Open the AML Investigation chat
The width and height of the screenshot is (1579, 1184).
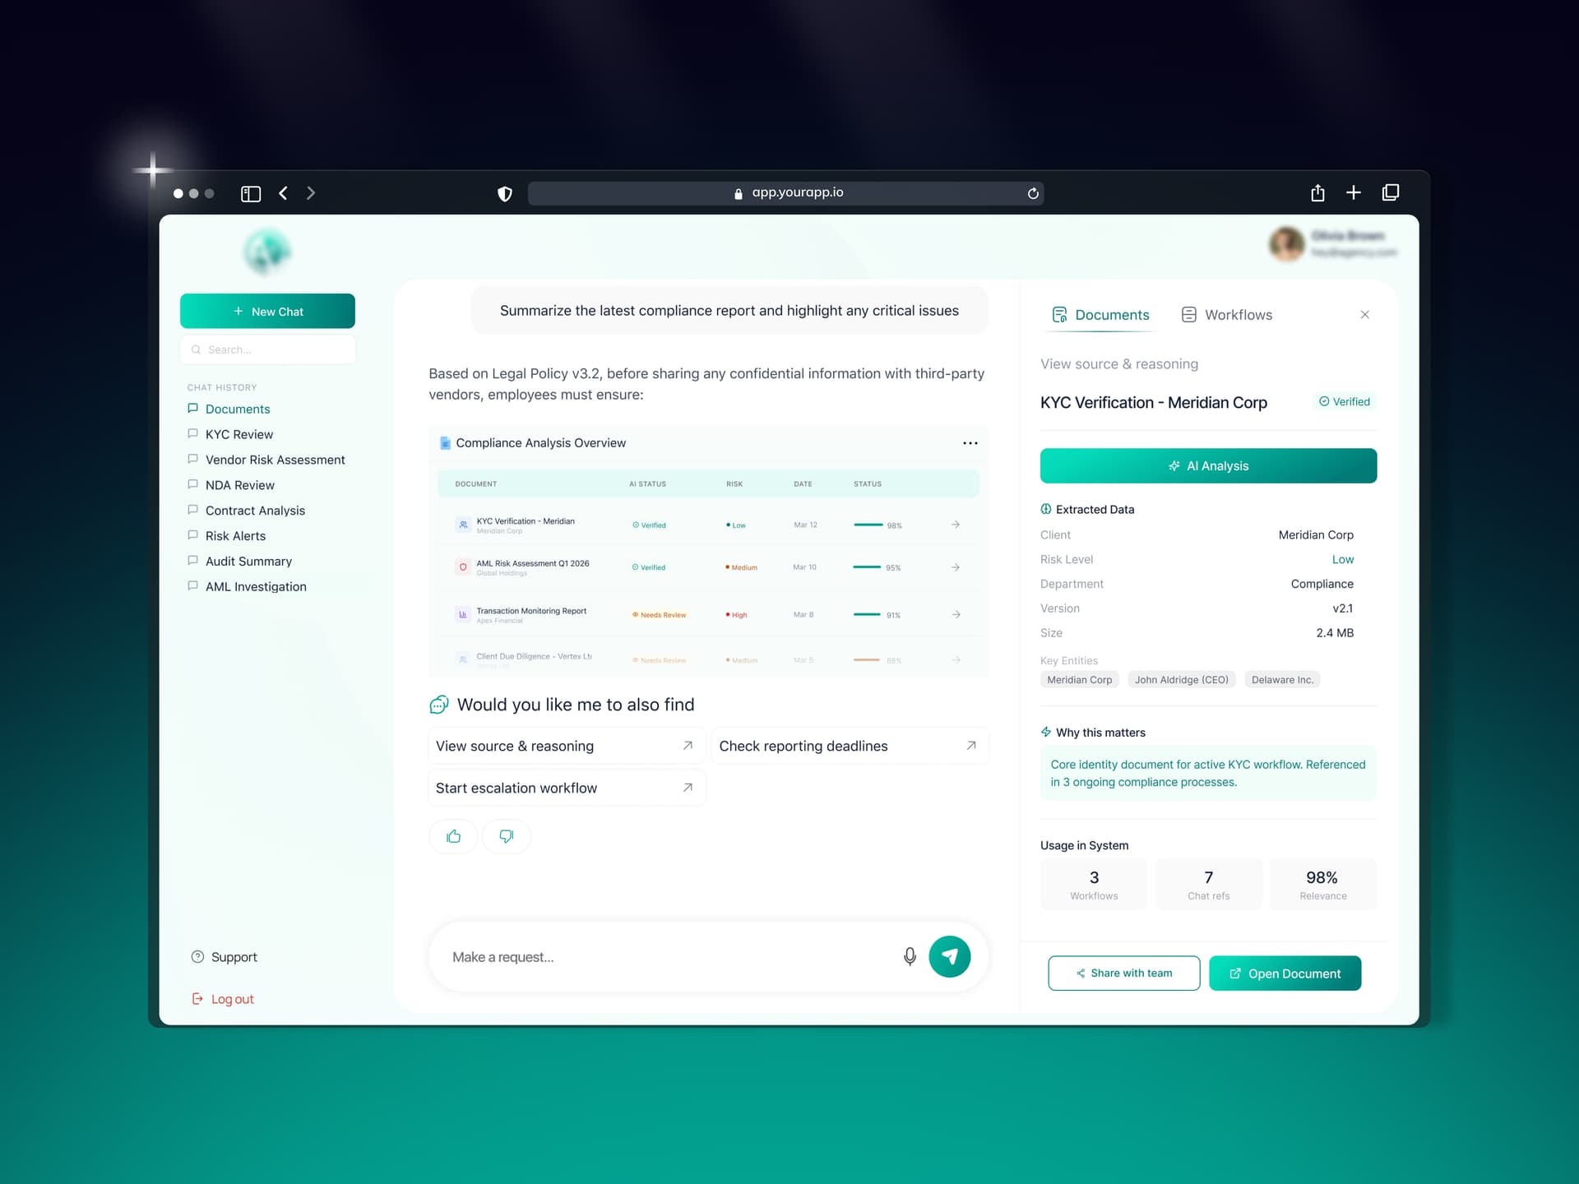pos(247,587)
